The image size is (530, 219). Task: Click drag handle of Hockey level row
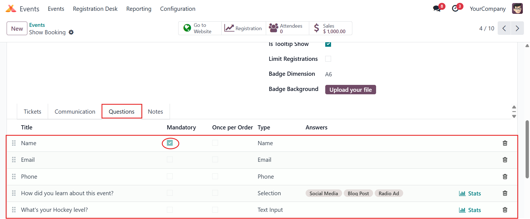pos(14,210)
